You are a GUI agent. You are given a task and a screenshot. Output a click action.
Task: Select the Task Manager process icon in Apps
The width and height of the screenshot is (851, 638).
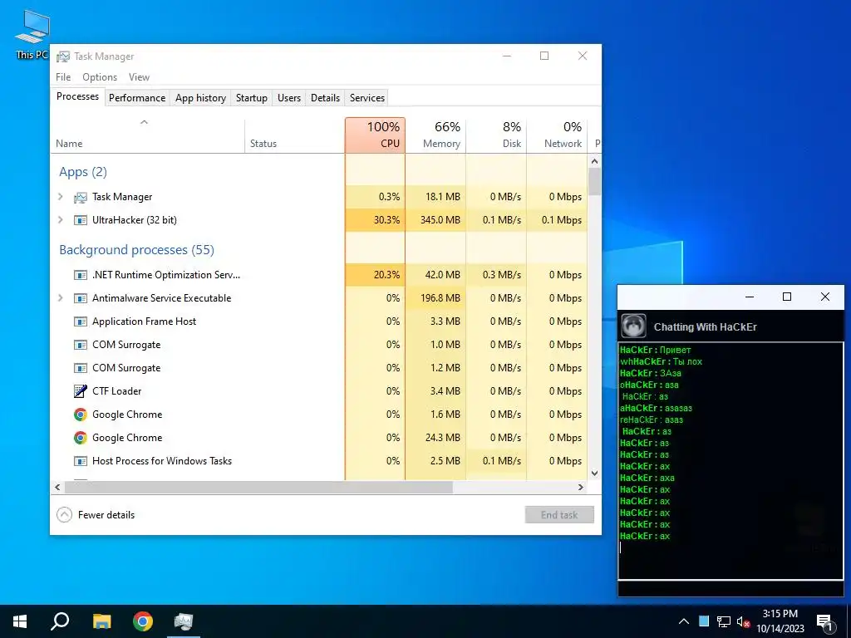pos(81,197)
